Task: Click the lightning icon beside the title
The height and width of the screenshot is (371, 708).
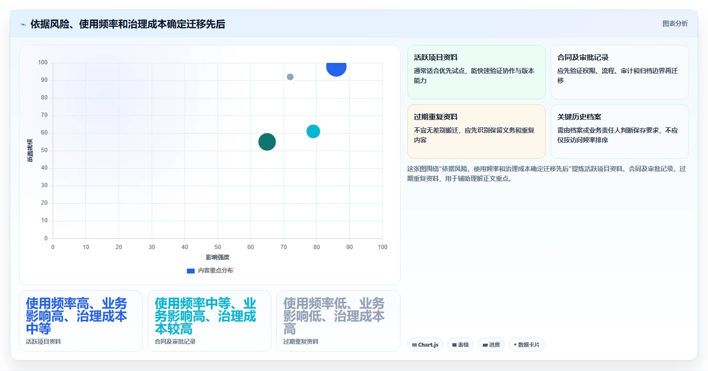Action: (x=23, y=24)
